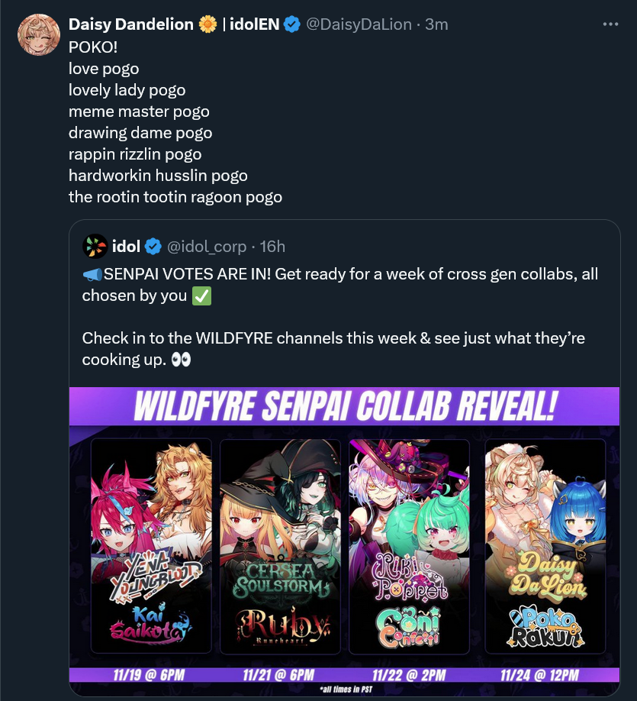
Task: Open the Riki Poppet and Coni Confetti card
Action: coord(409,546)
